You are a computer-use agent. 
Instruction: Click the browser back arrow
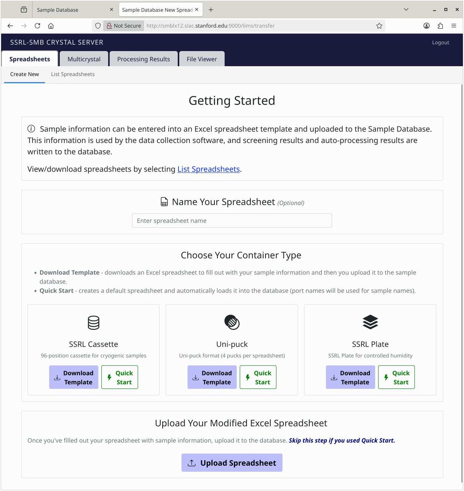click(10, 26)
